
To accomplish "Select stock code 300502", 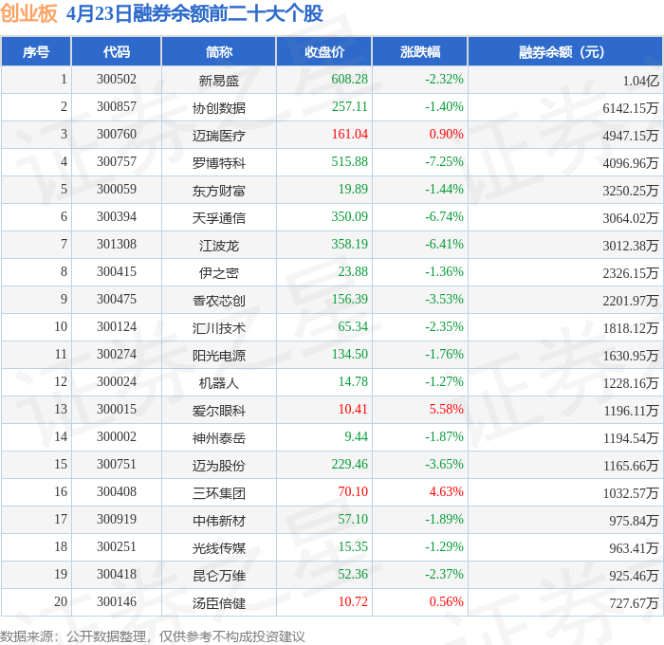I will [117, 79].
